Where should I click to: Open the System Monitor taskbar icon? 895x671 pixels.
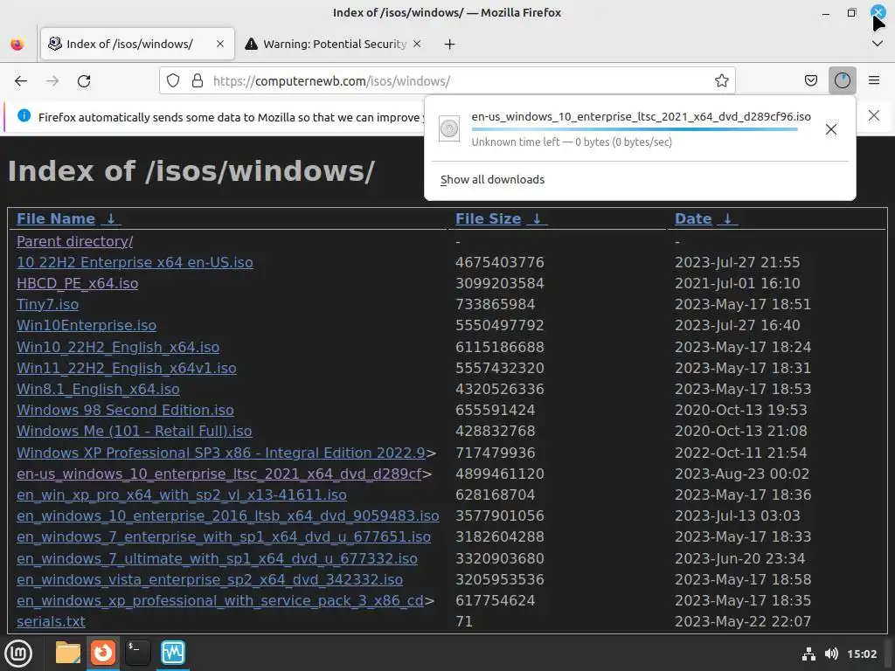[172, 653]
